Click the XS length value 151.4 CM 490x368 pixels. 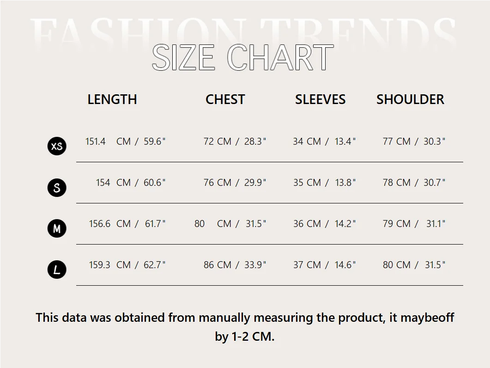click(108, 141)
